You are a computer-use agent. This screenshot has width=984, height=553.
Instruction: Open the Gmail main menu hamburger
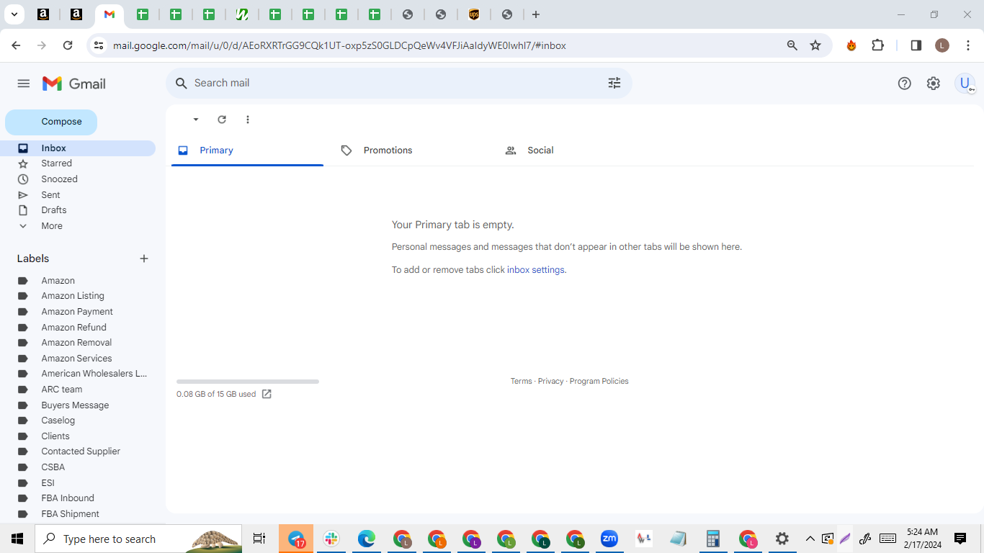(x=24, y=84)
